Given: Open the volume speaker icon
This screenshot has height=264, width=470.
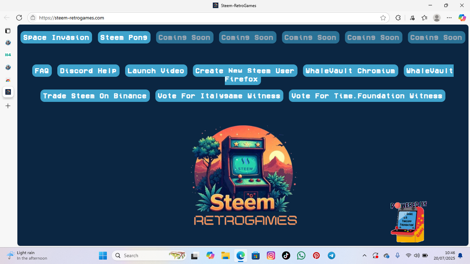Looking at the screenshot, I should 416,256.
